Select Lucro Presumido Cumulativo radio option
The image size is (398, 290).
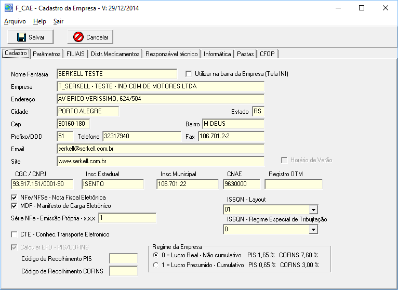[155, 265]
